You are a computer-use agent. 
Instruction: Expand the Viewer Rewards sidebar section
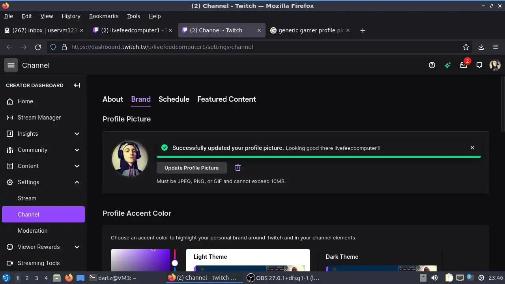[x=43, y=247]
